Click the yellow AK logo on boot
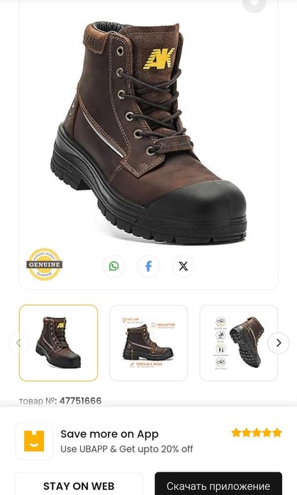 (x=159, y=59)
